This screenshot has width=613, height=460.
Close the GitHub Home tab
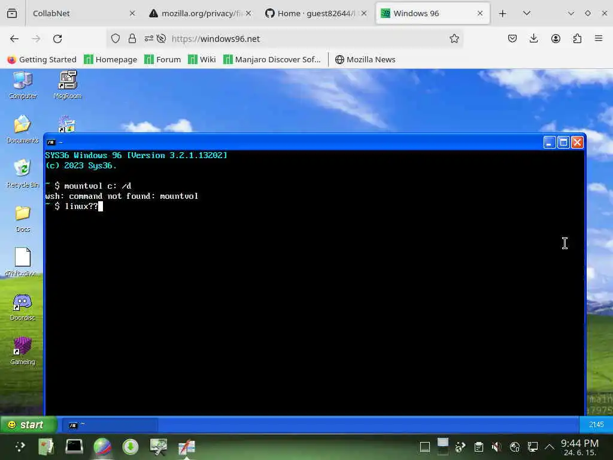coord(364,13)
